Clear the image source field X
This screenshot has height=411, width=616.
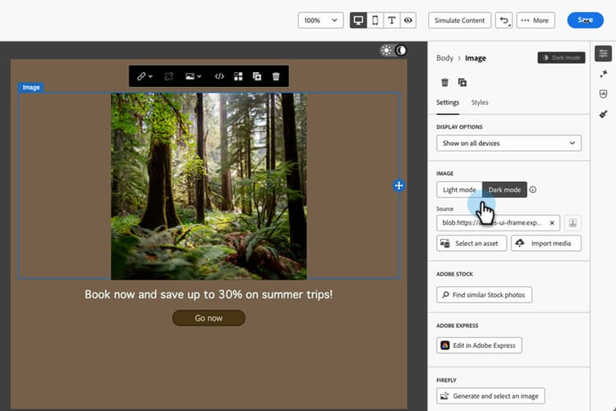tap(552, 223)
